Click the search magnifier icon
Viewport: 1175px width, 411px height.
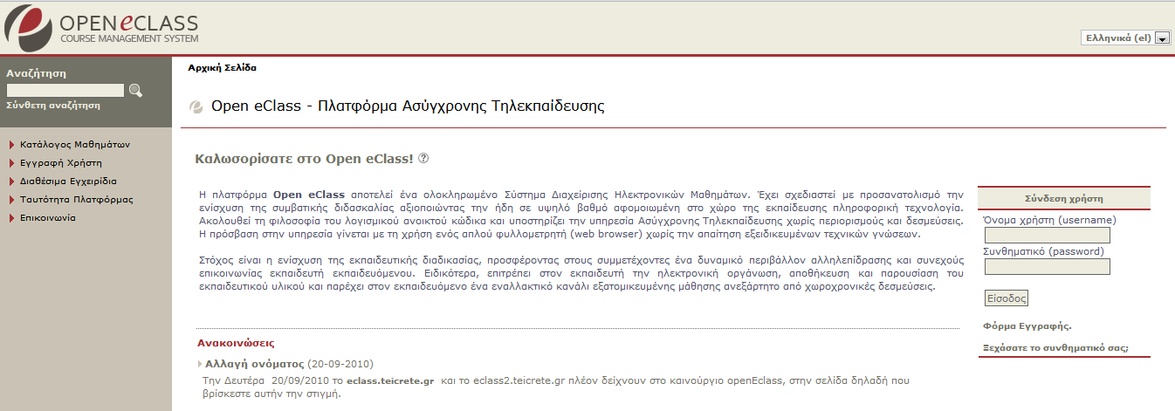135,90
